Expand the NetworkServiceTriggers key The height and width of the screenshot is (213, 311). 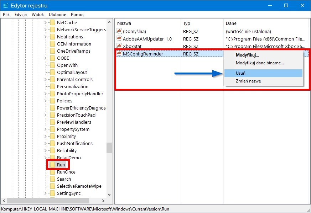[45, 30]
